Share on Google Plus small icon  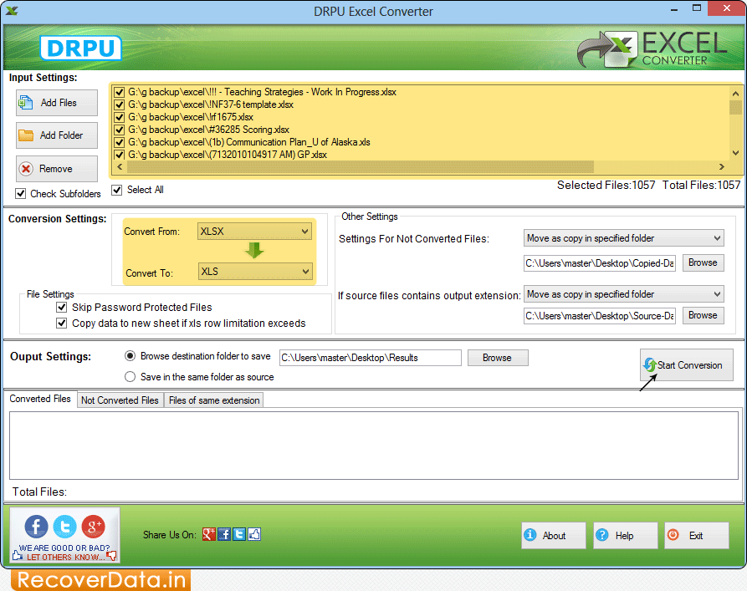(208, 534)
